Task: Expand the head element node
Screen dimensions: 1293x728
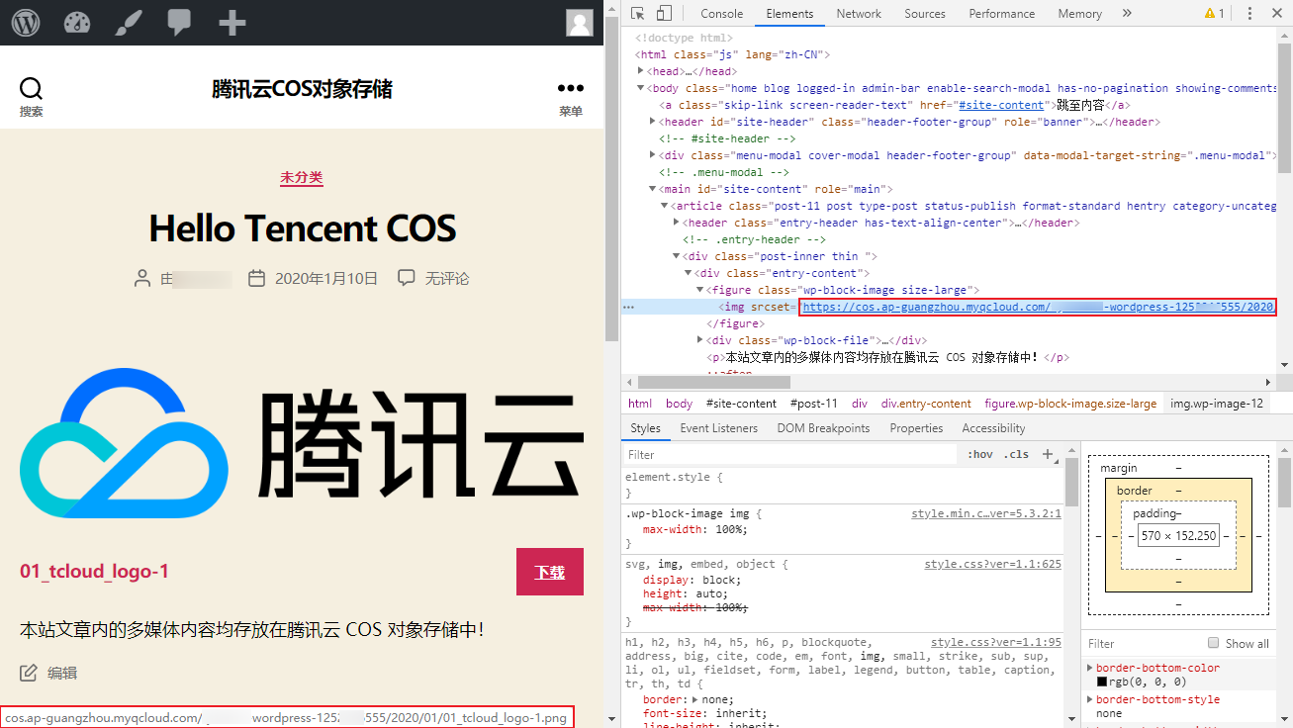Action: [x=641, y=71]
